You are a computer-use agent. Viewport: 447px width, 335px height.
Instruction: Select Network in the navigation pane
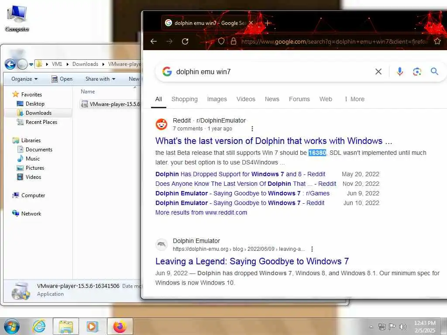pyautogui.click(x=31, y=214)
